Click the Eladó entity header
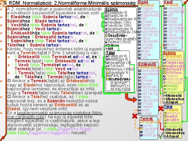 click(x=143, y=2)
